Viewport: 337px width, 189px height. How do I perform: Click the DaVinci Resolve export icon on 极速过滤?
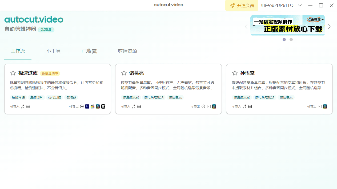[98, 106]
